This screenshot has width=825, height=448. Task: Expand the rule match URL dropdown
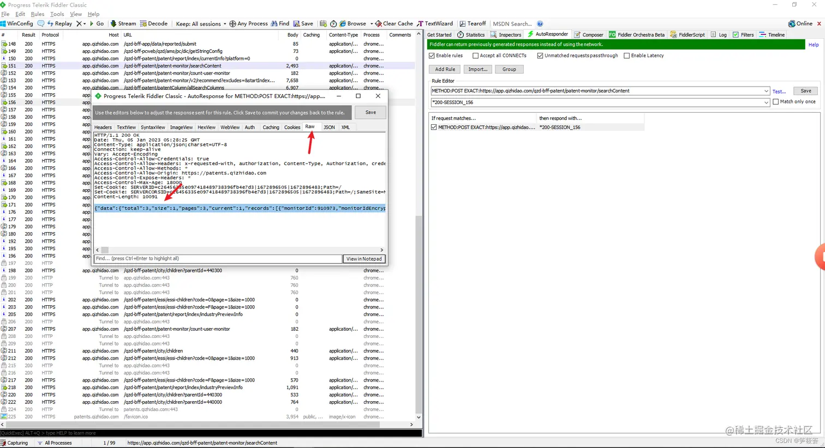coord(766,91)
